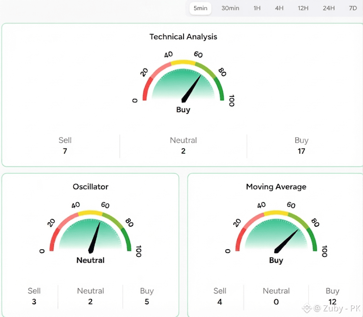Choose the 1H timeframe tab
This screenshot has height=317, width=363.
257,9
